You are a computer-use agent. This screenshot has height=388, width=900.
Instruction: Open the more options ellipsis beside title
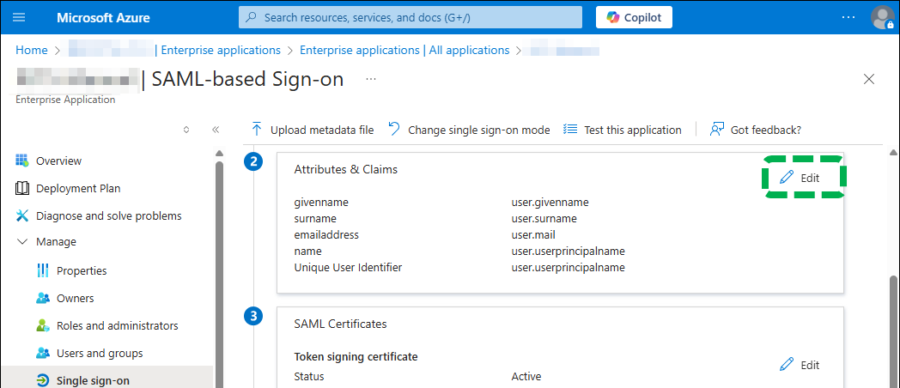[371, 79]
